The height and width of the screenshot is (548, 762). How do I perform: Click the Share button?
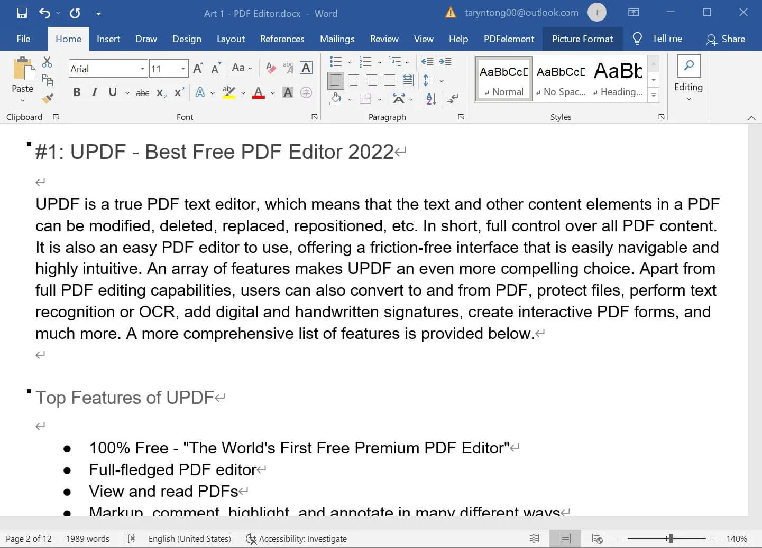[x=726, y=39]
